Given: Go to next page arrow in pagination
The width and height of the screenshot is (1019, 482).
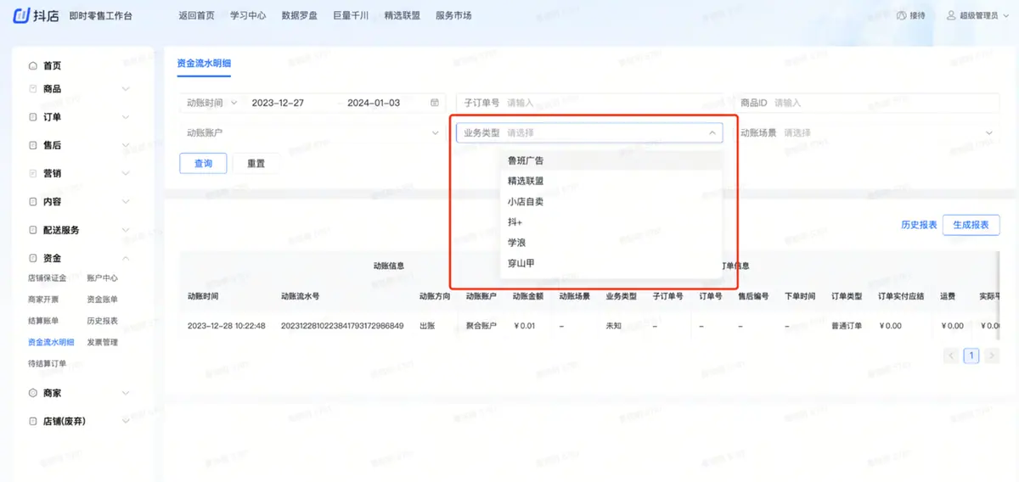Looking at the screenshot, I should click(x=992, y=356).
